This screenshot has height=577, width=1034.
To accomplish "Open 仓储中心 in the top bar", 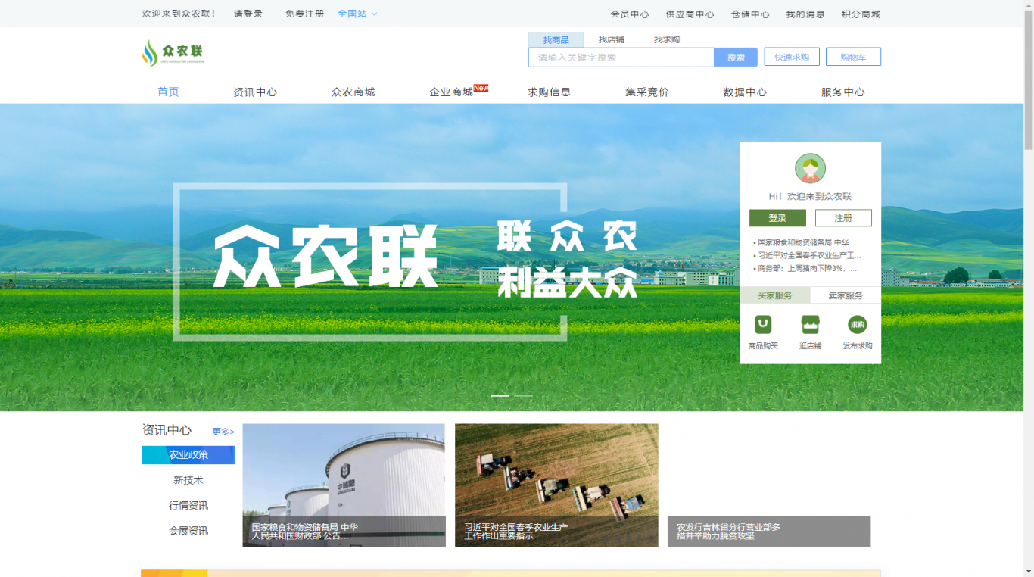I will pos(750,14).
